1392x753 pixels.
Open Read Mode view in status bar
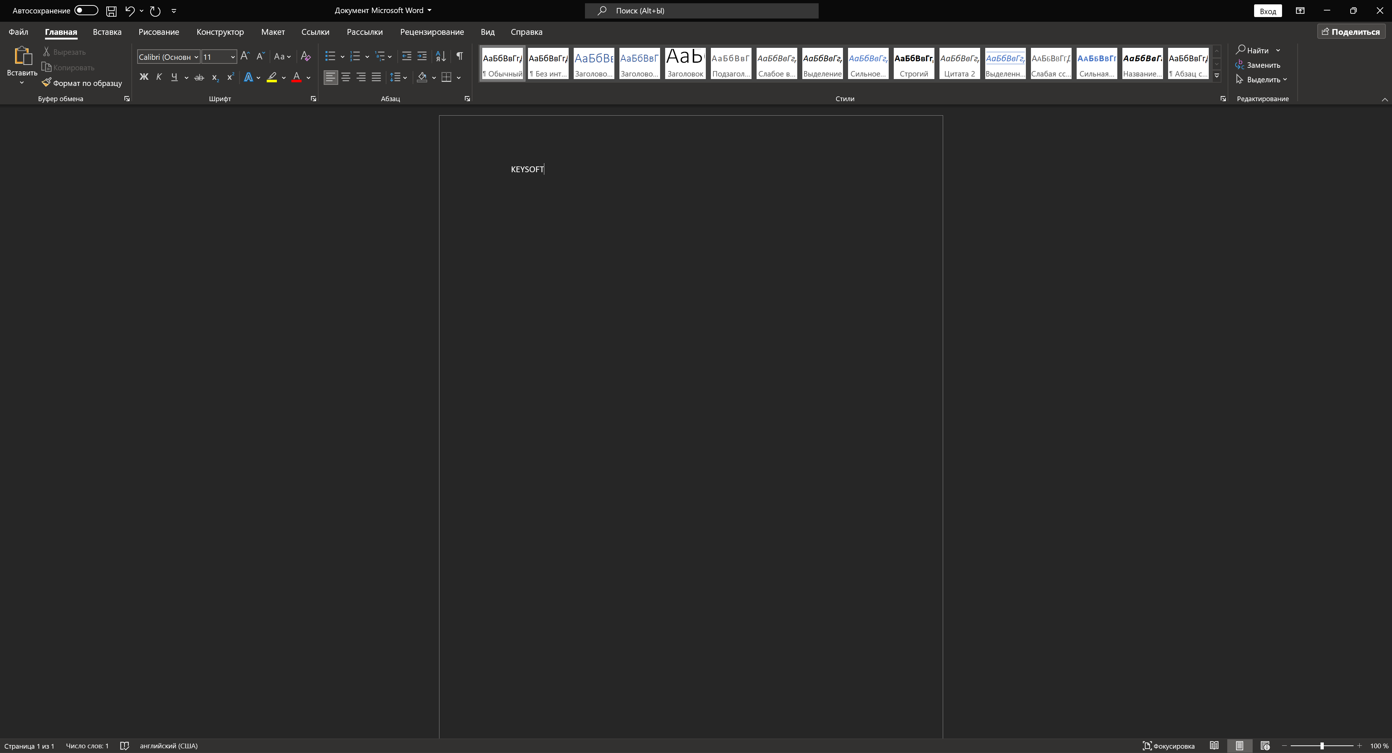pos(1214,745)
